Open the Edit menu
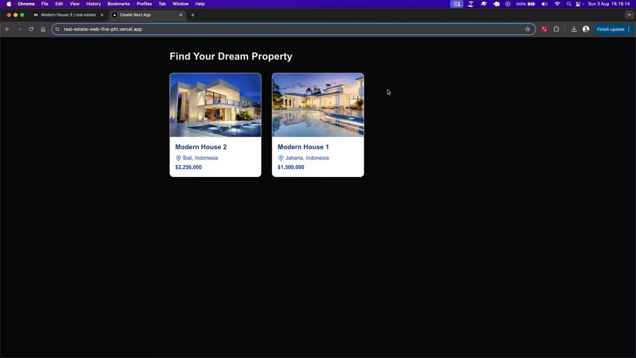The width and height of the screenshot is (636, 358). point(59,4)
